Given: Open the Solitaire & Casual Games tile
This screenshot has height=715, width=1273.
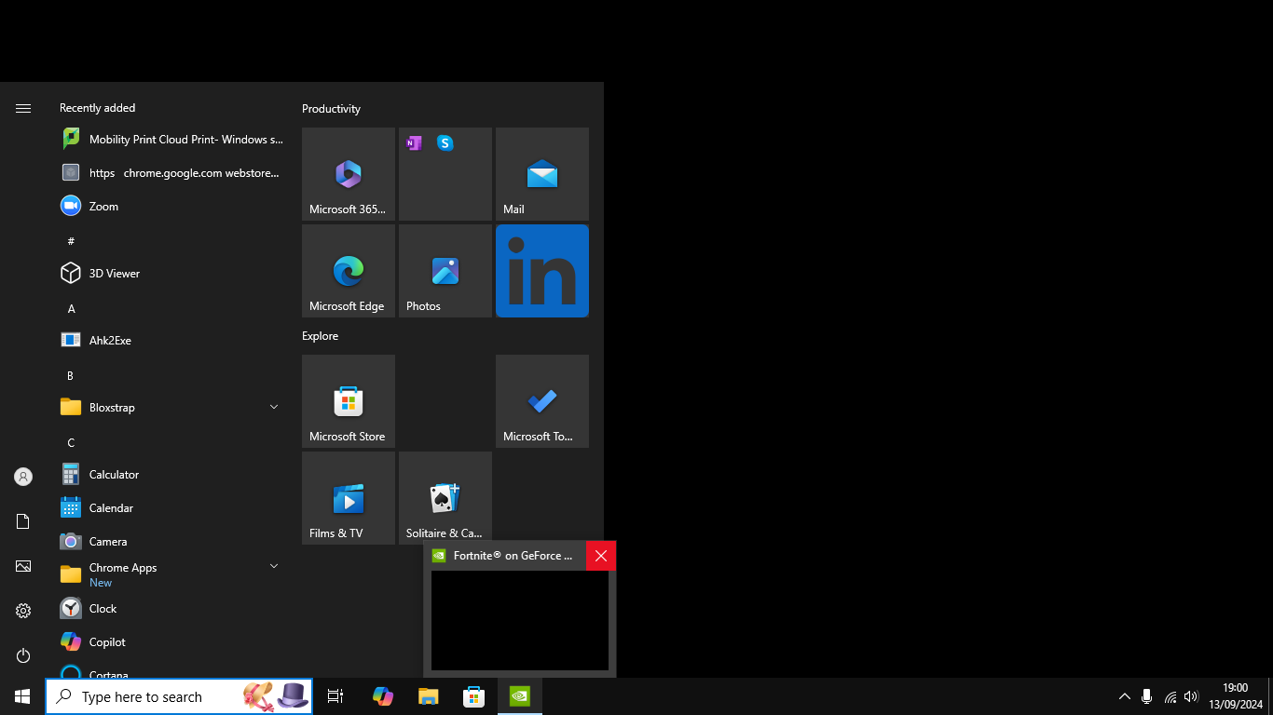Looking at the screenshot, I should pyautogui.click(x=445, y=498).
